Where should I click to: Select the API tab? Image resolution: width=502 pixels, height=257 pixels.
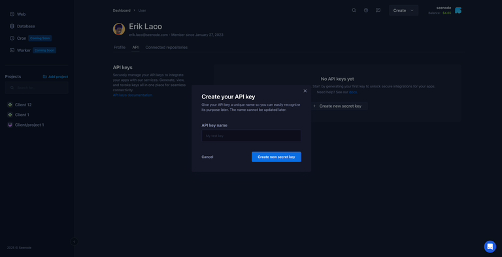[135, 48]
